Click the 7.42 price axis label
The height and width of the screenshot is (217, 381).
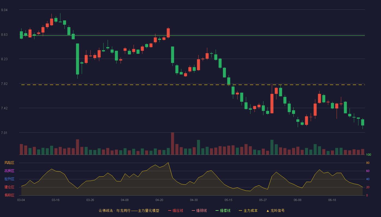pos(4,108)
